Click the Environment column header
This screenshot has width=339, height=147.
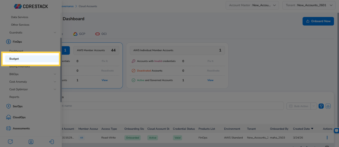[232, 129]
